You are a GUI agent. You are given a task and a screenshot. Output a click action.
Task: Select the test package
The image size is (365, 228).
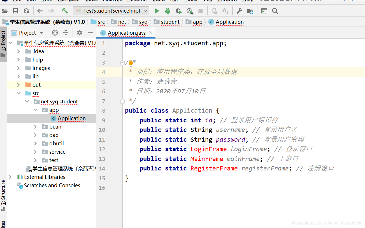point(54,160)
